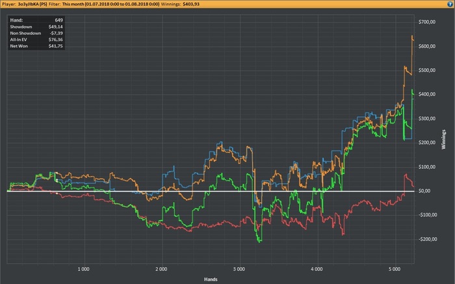Click the Showdown label in legend box
The image size is (455, 284).
click(21, 27)
